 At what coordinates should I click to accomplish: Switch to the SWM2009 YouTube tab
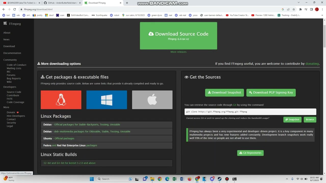[x=22, y=3]
